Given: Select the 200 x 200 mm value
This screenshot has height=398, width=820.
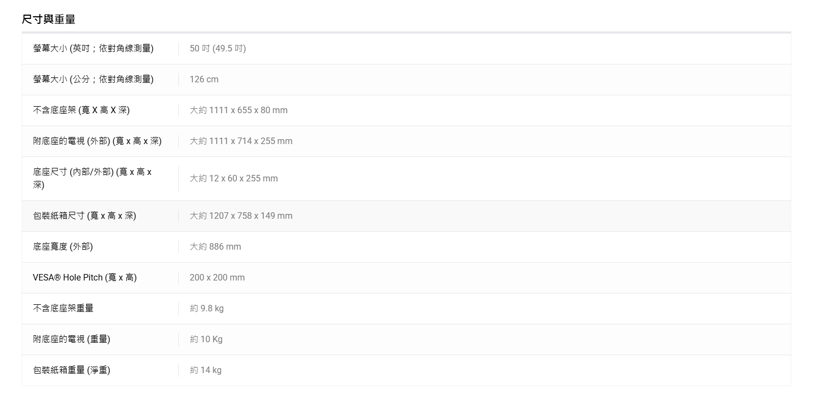Looking at the screenshot, I should tap(217, 277).
